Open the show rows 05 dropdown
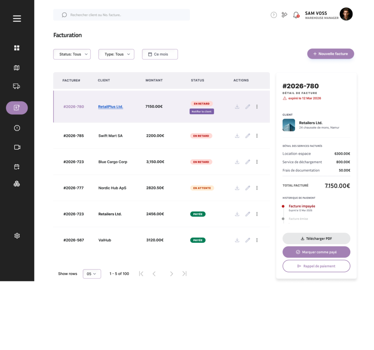 (92, 274)
